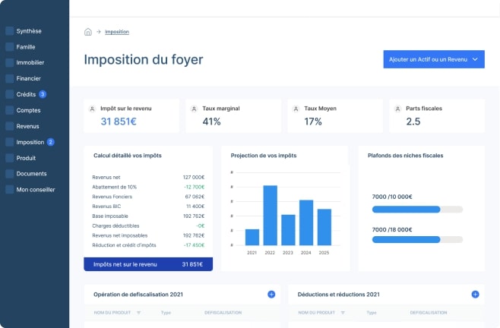Screen dimensions: 500x328
Task: Open the Comptes section in sidebar
Action: coord(28,110)
